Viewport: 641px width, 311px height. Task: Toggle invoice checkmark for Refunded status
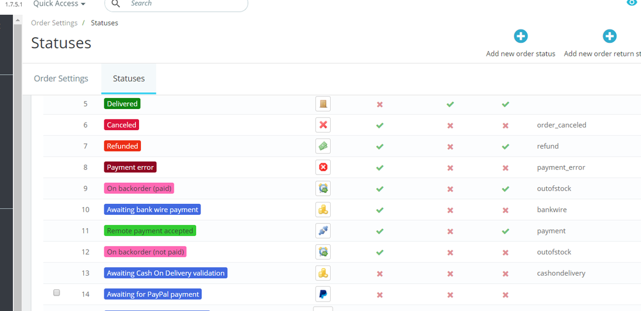click(505, 146)
